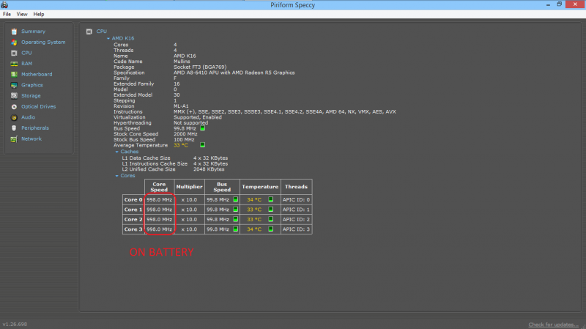Click the Multiplier column header

pyautogui.click(x=189, y=187)
